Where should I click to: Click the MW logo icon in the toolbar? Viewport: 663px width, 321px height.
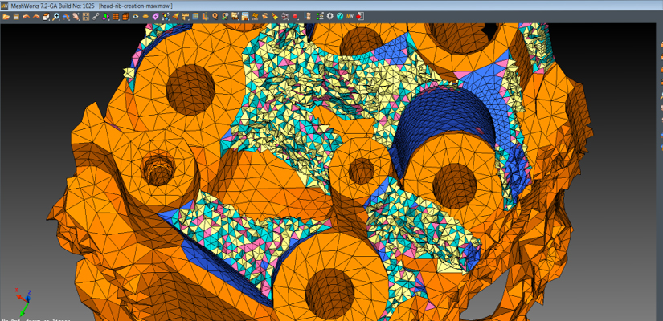350,16
